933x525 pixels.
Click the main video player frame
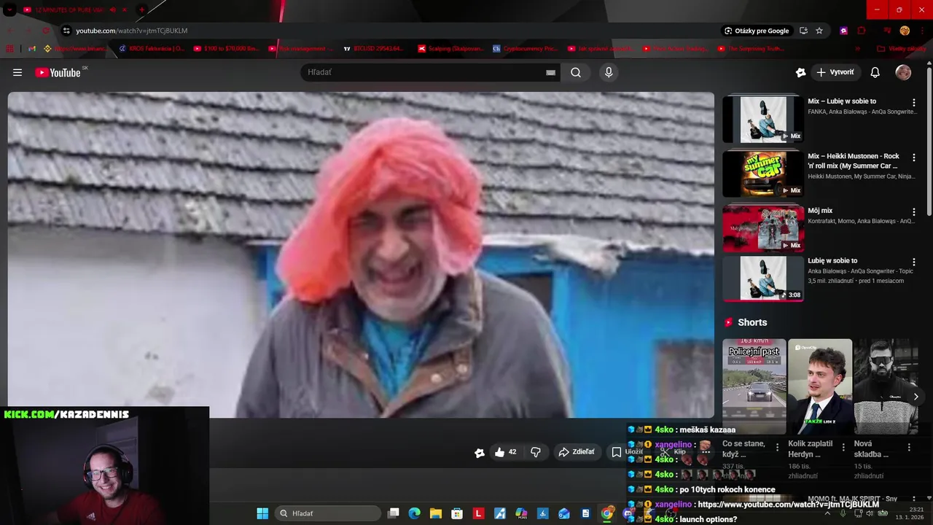pyautogui.click(x=361, y=254)
